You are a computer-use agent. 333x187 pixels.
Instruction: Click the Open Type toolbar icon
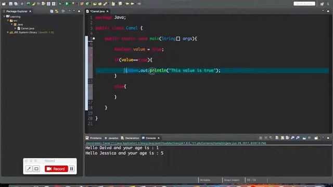coord(95,4)
